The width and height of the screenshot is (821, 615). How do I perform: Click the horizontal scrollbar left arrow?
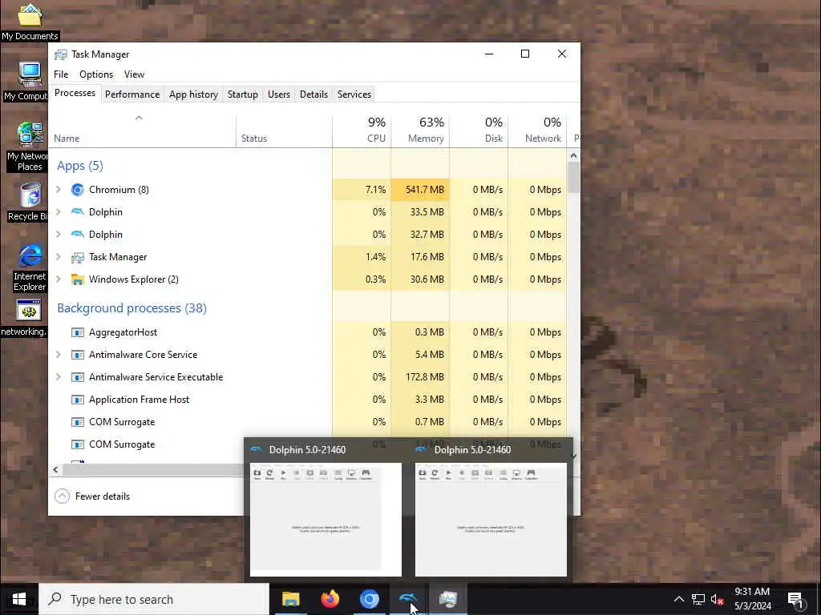[x=55, y=469]
